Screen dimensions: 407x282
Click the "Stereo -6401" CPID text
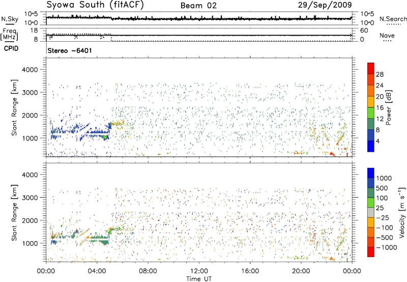(70, 50)
